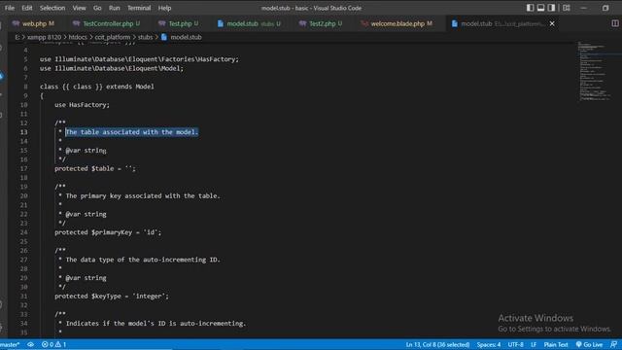622x350 pixels.
Task: Open the File menu
Action: [x=10, y=8]
